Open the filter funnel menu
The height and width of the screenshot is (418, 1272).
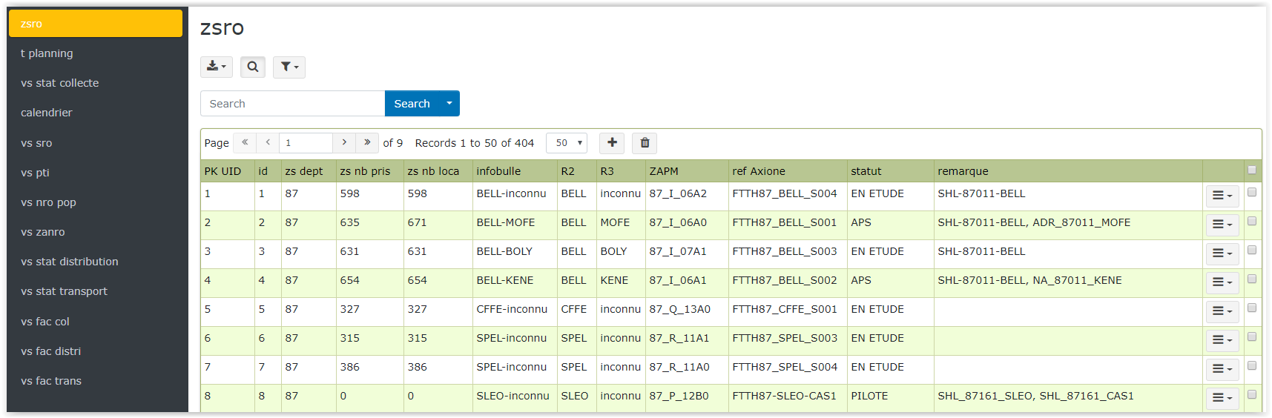tap(289, 67)
